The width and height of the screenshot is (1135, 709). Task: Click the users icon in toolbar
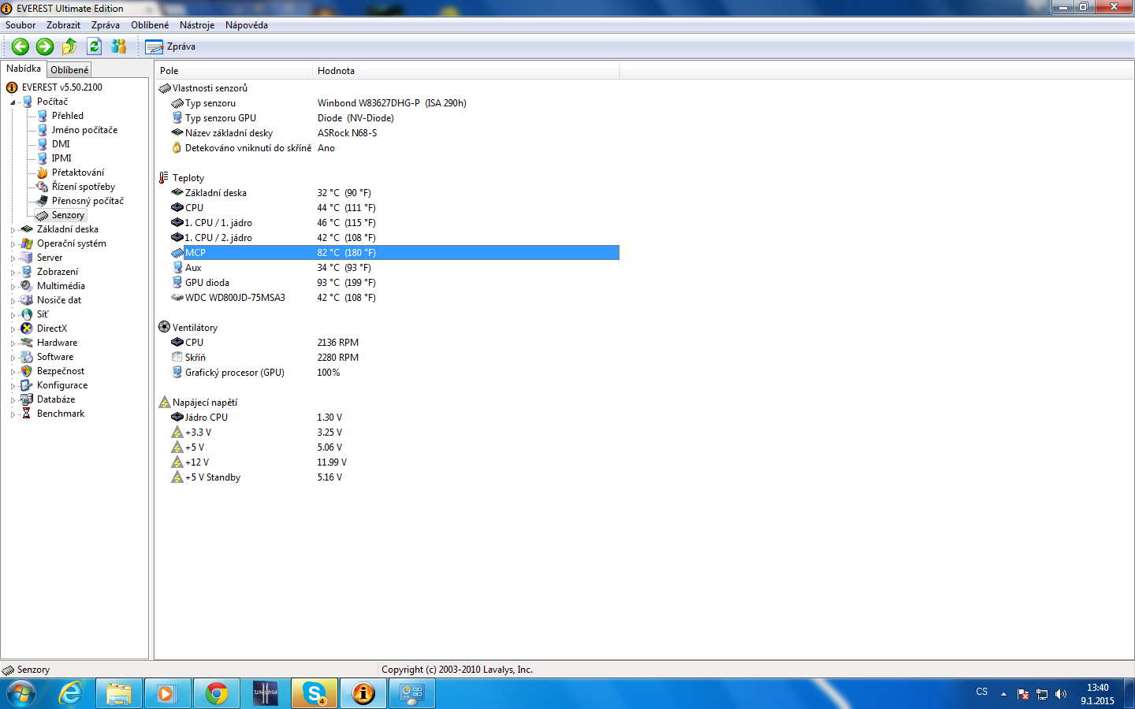119,46
